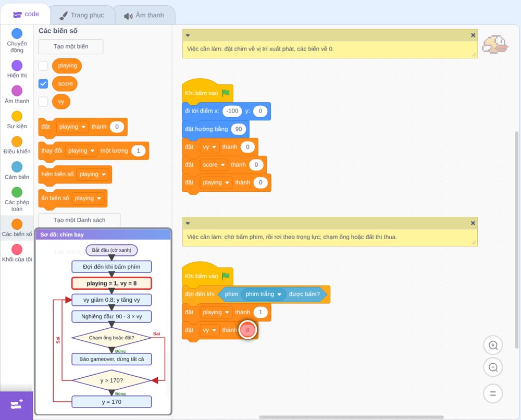Click the flappy bird sprite watermark

click(x=495, y=44)
